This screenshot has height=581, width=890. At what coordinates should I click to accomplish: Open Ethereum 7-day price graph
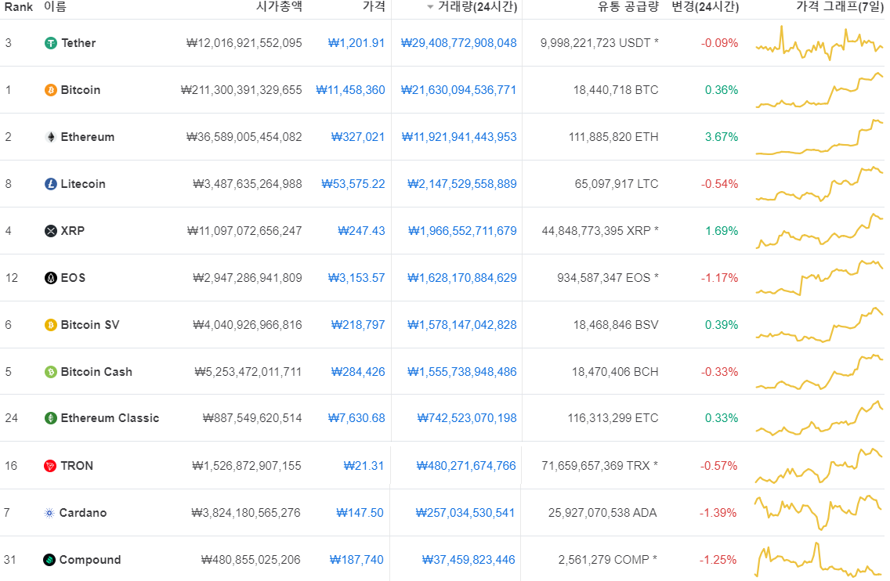[819, 137]
